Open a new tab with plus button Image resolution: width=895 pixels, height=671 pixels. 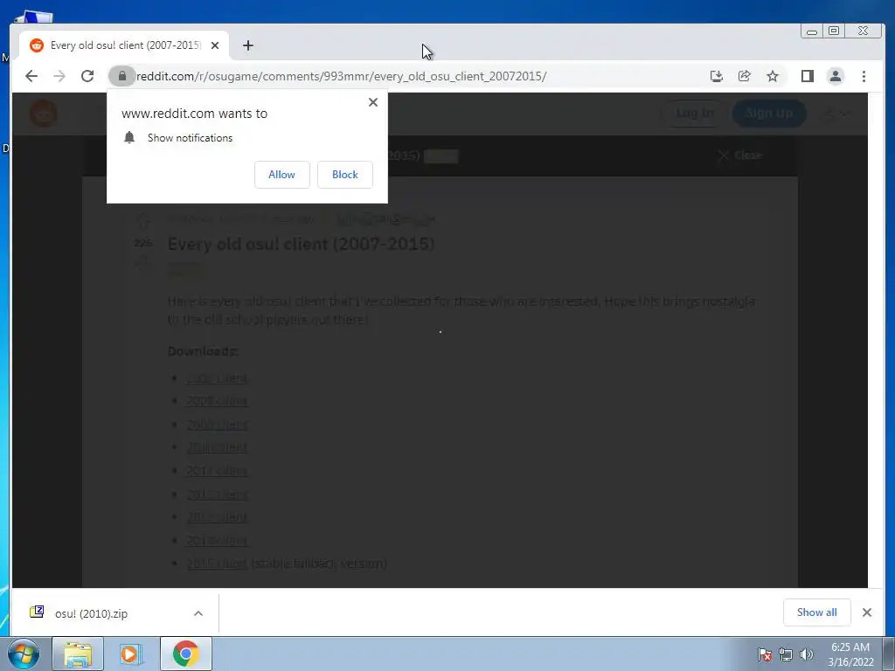pos(247,45)
